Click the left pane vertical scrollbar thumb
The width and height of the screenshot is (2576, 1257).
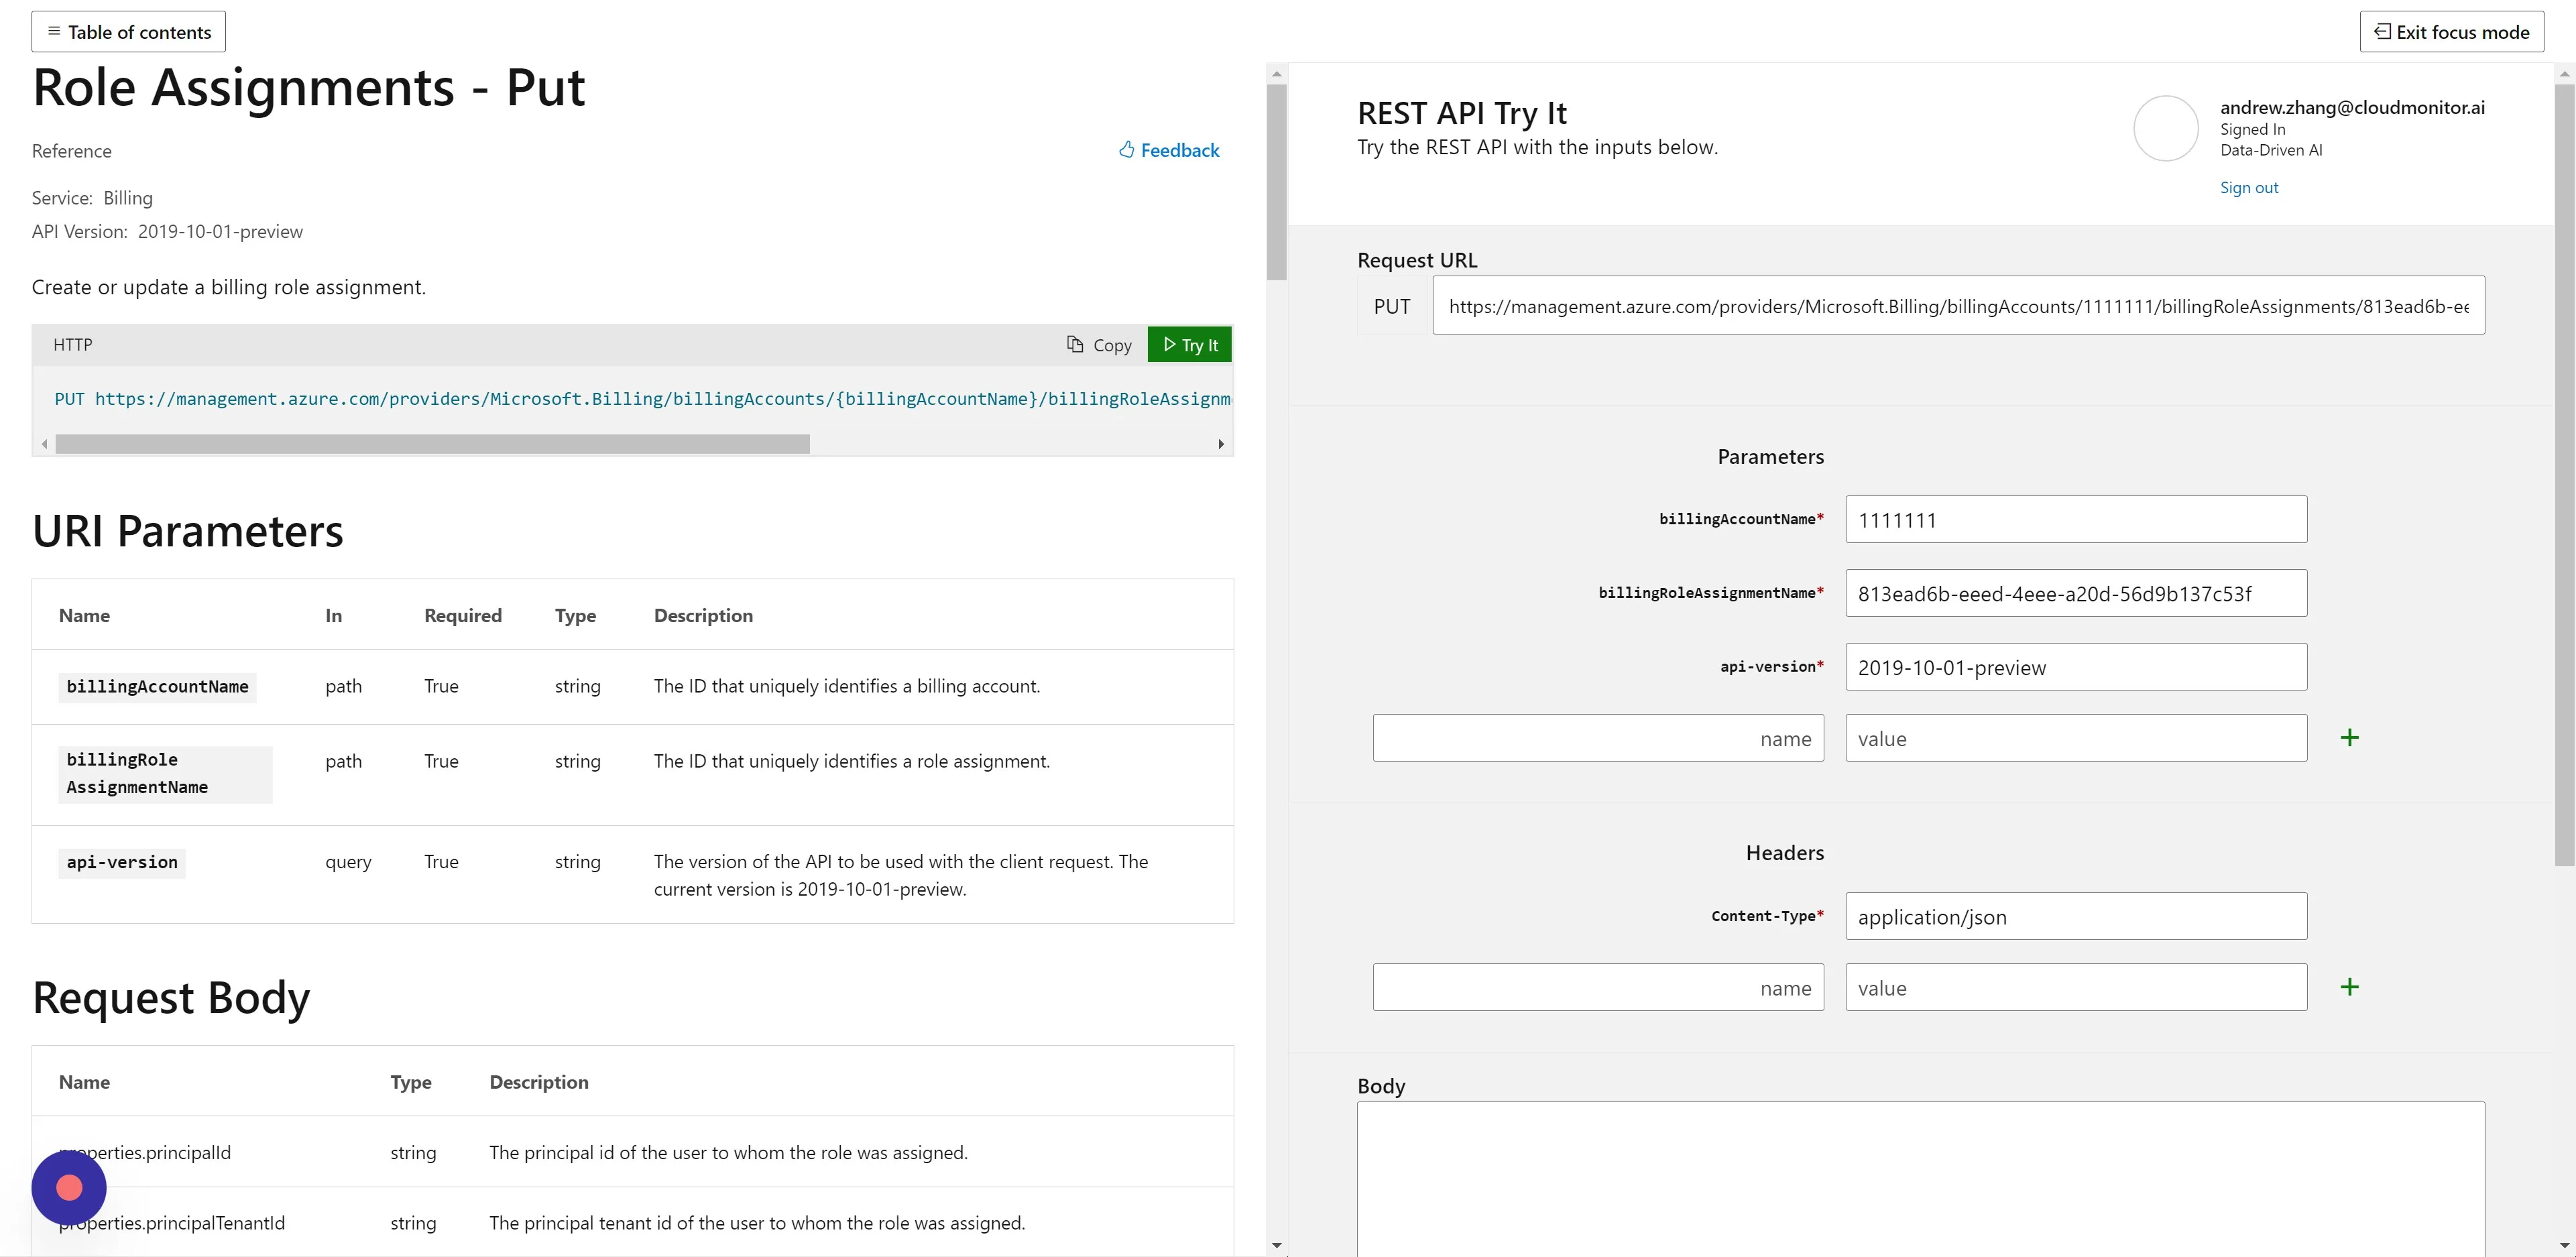click(1276, 182)
